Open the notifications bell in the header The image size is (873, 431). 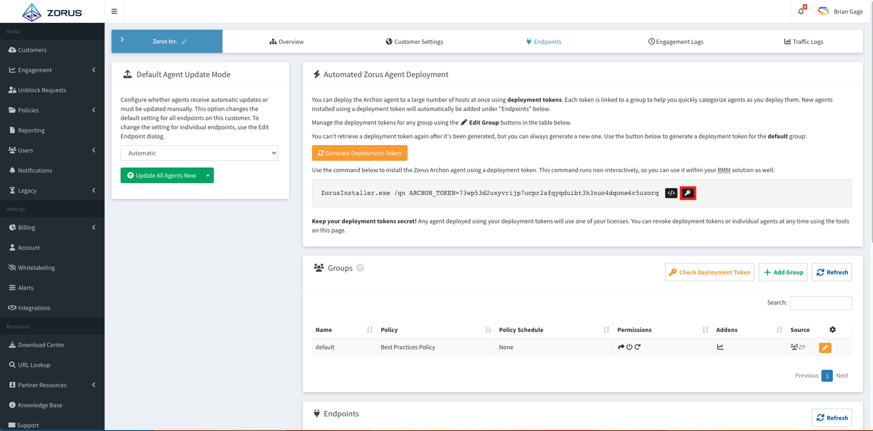800,11
